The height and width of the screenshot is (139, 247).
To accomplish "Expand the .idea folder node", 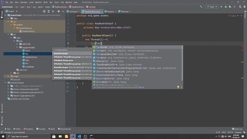I will click(x=8, y=19).
